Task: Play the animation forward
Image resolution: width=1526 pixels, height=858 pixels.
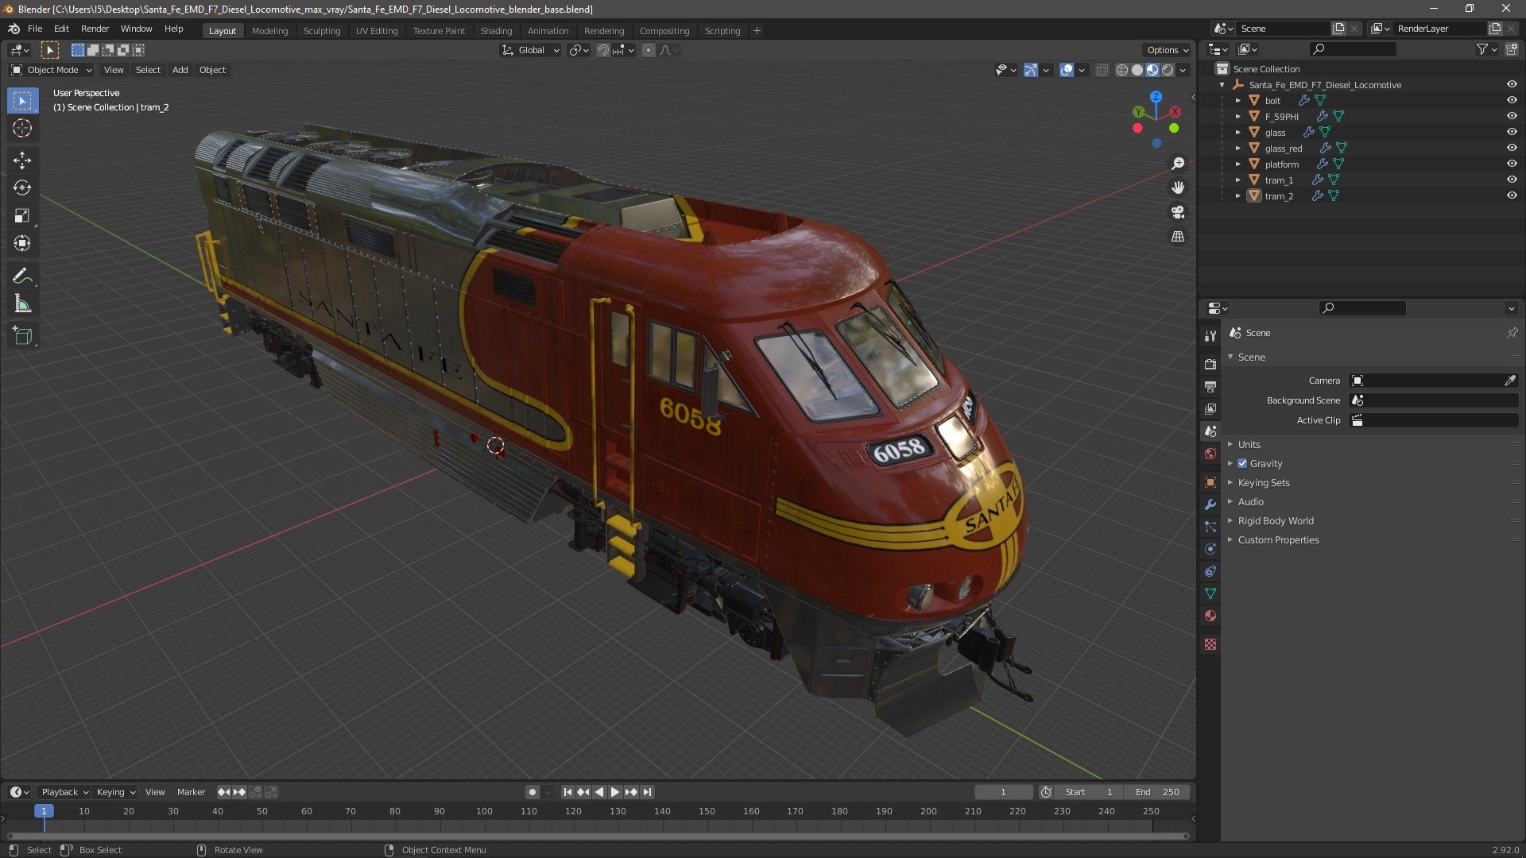Action: pyautogui.click(x=614, y=792)
